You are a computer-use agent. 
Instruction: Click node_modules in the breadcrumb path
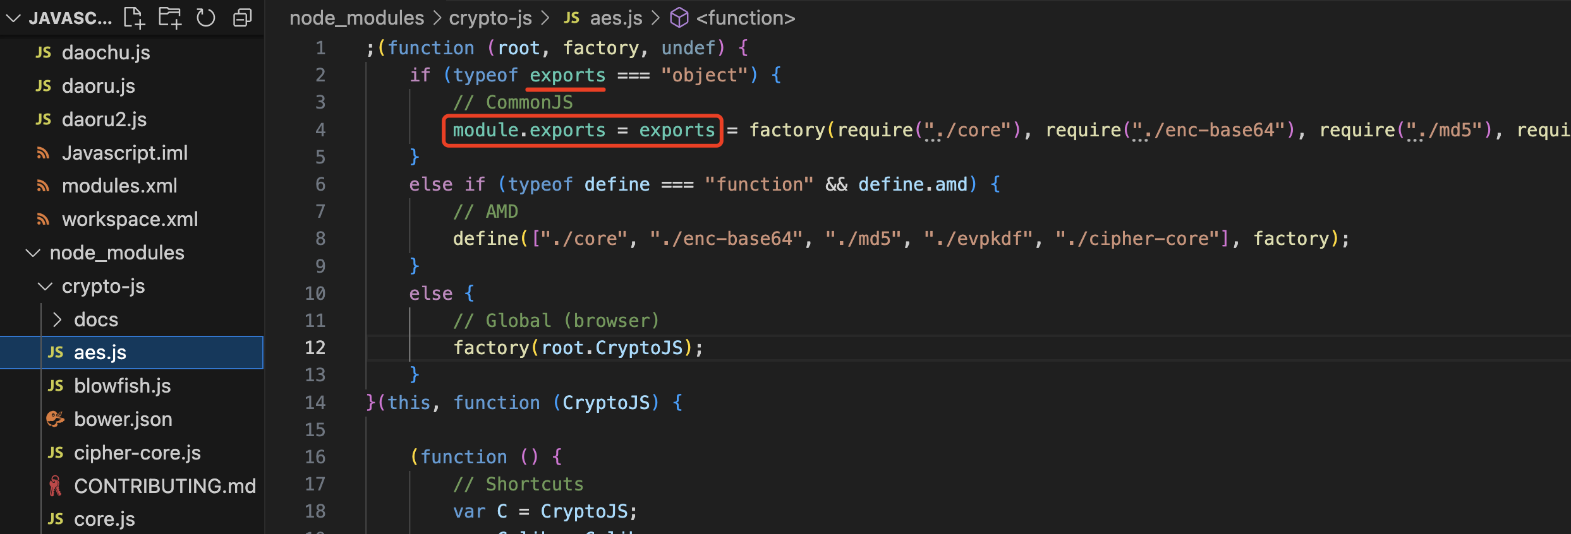(x=356, y=18)
